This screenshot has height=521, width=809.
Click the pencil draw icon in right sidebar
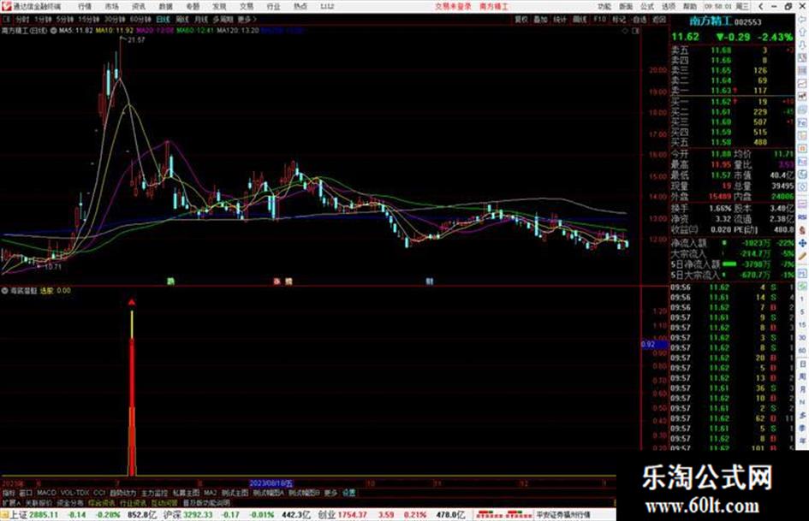pyautogui.click(x=802, y=257)
